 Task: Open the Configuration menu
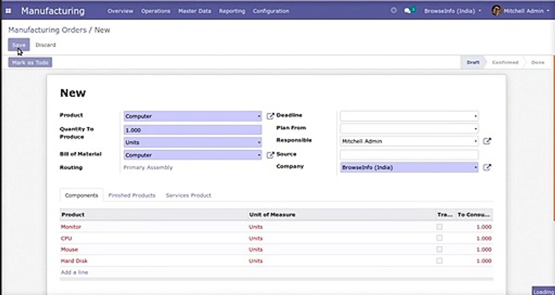(271, 11)
